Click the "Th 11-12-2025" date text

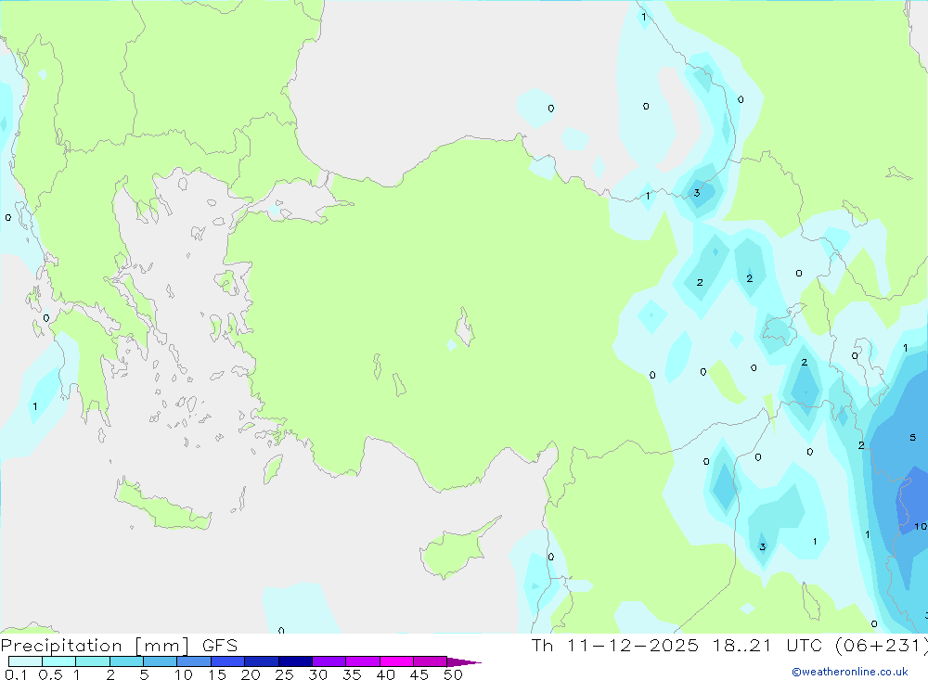coord(614,645)
